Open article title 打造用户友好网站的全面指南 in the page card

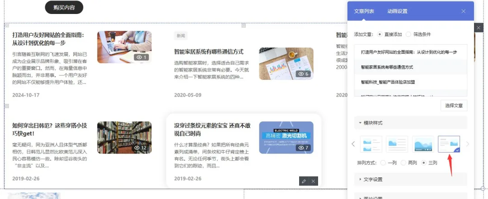[48, 39]
